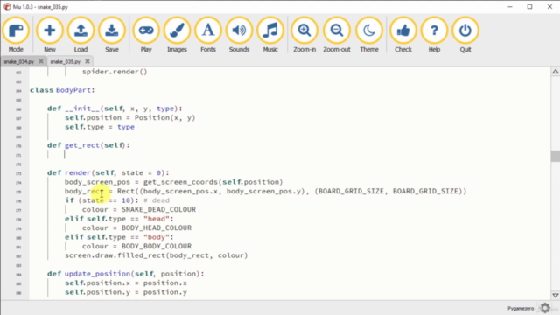This screenshot has height=315, width=560.
Task: Open the Sounds folder button
Action: (x=239, y=35)
